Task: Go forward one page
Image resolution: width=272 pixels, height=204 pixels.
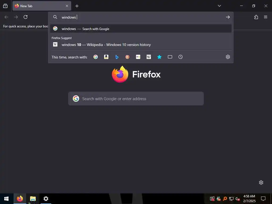Action: click(x=16, y=17)
